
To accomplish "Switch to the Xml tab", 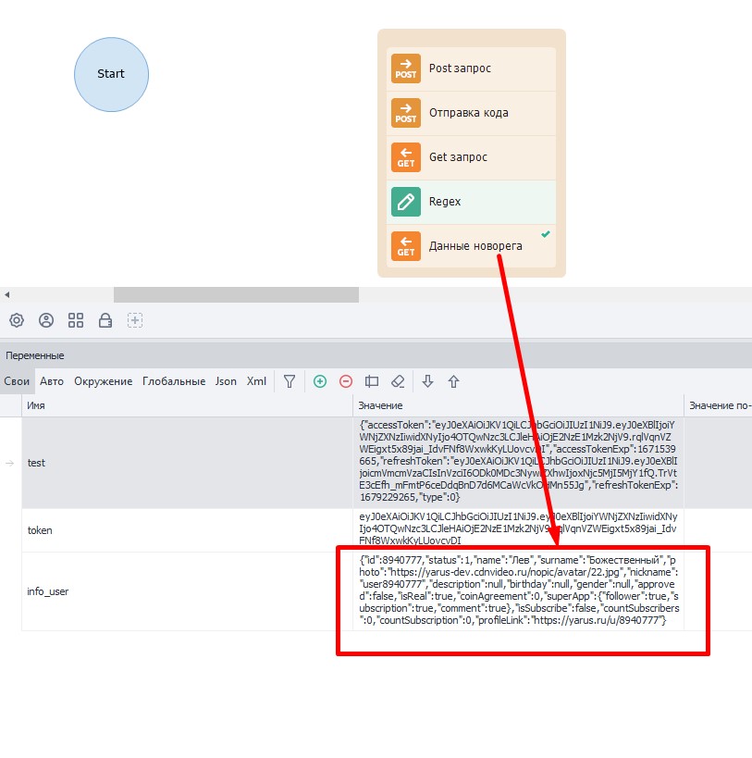I will point(256,381).
